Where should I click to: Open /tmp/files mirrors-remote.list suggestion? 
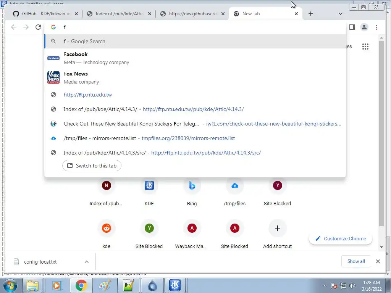(195, 138)
